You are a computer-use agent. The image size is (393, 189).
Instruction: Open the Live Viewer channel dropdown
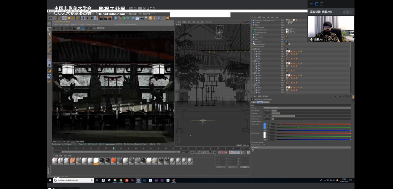(x=100, y=28)
